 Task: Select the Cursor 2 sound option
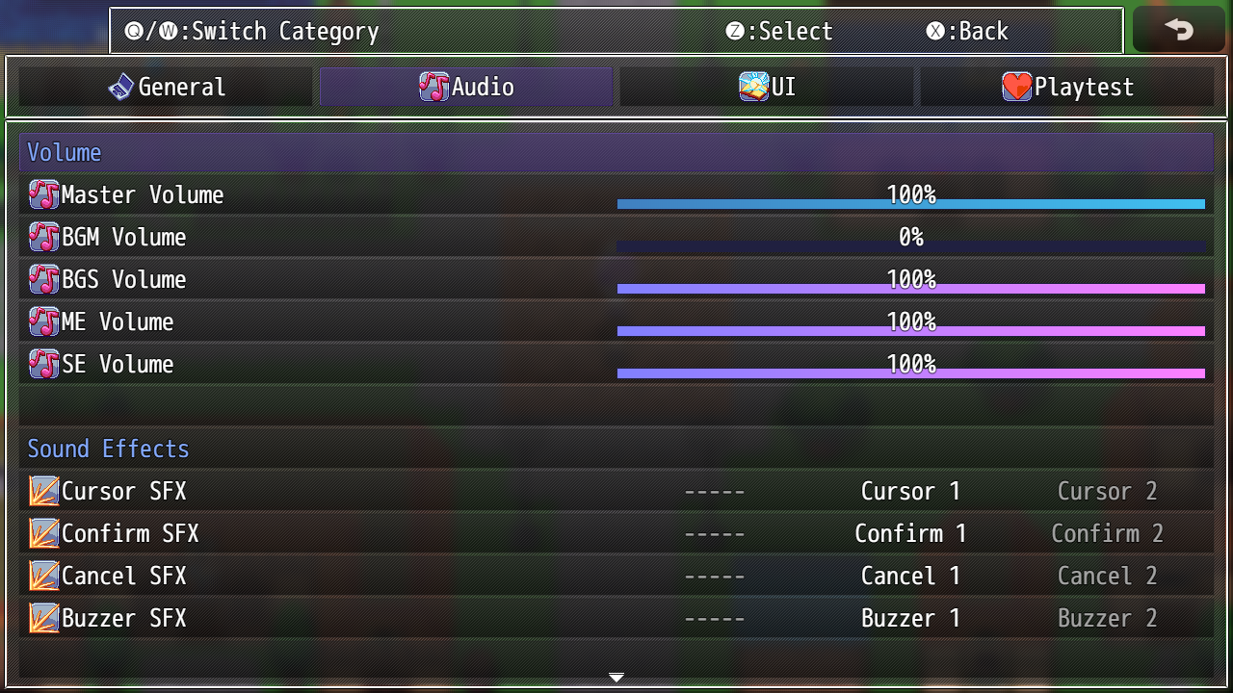point(1107,491)
